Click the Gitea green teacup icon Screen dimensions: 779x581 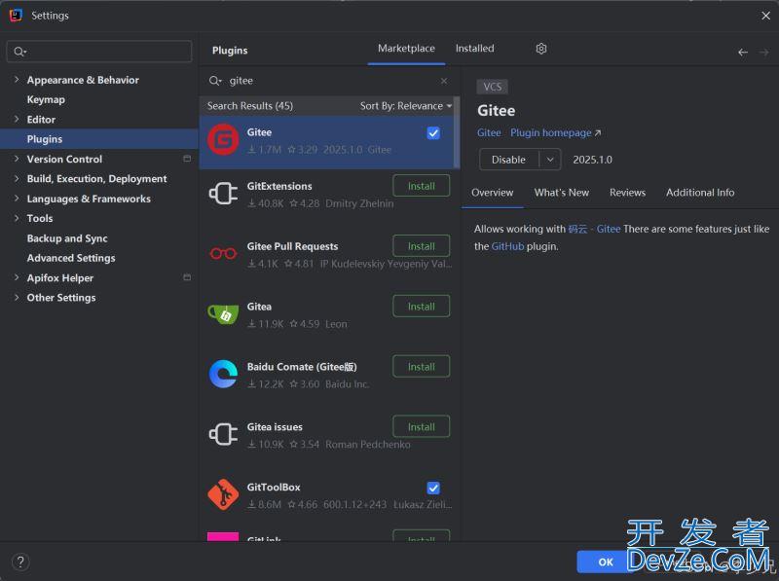point(223,314)
